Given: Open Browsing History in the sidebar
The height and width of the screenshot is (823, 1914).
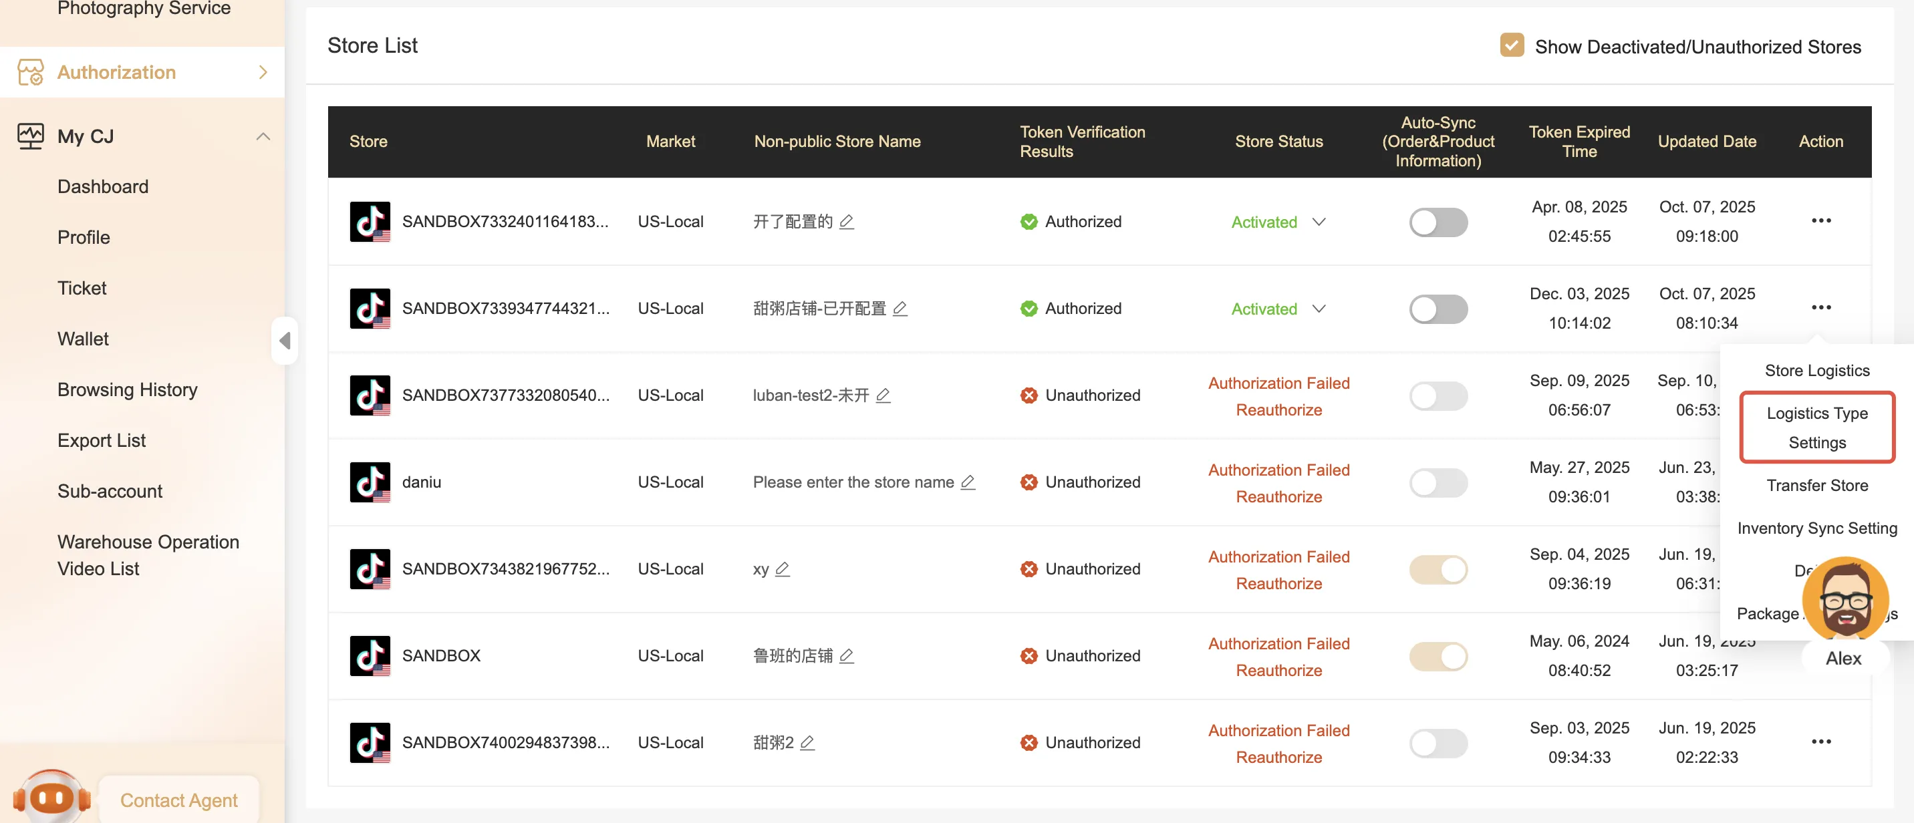Looking at the screenshot, I should 127,389.
